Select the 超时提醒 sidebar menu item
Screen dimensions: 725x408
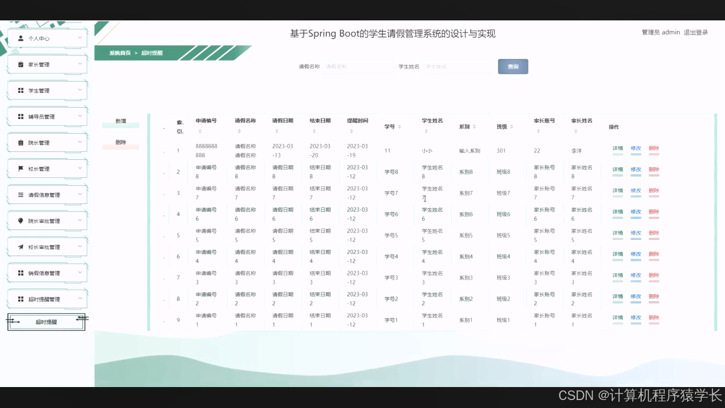point(46,321)
